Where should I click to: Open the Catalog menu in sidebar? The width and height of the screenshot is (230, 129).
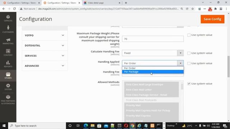[x=8, y=18]
